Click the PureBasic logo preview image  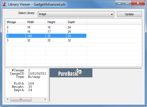[71, 73]
